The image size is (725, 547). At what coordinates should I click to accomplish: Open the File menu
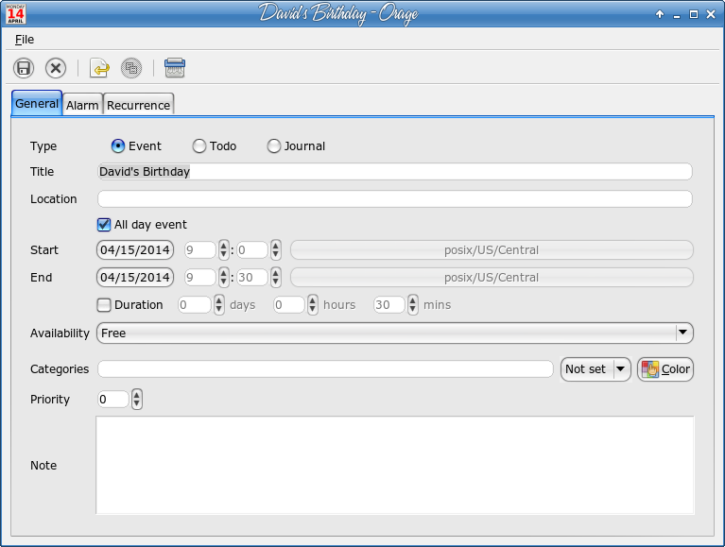point(25,40)
